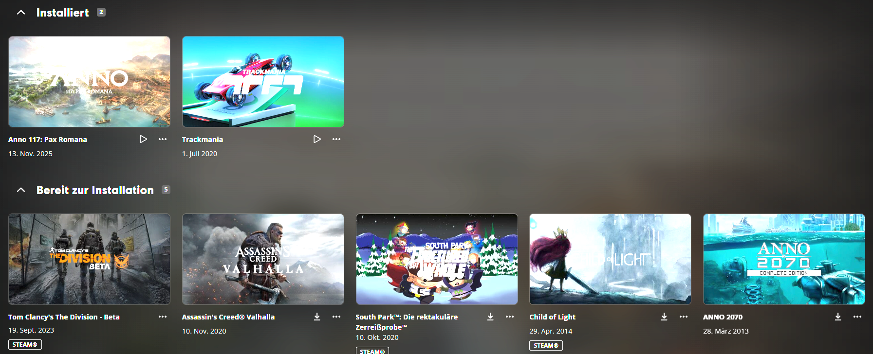Open more options for Anno 117: Pax Romana
Image resolution: width=873 pixels, height=354 pixels.
pos(163,139)
